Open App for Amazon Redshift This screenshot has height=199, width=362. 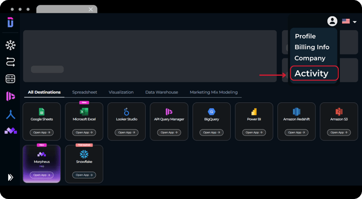pyautogui.click(x=297, y=132)
